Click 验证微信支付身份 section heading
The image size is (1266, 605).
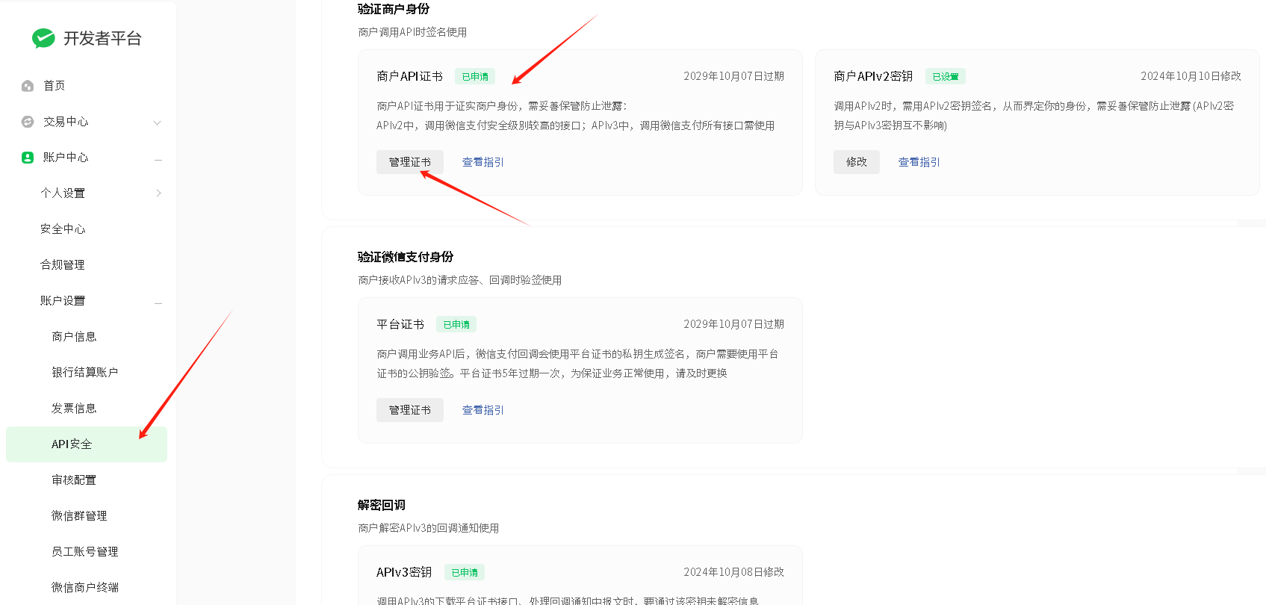pos(406,257)
